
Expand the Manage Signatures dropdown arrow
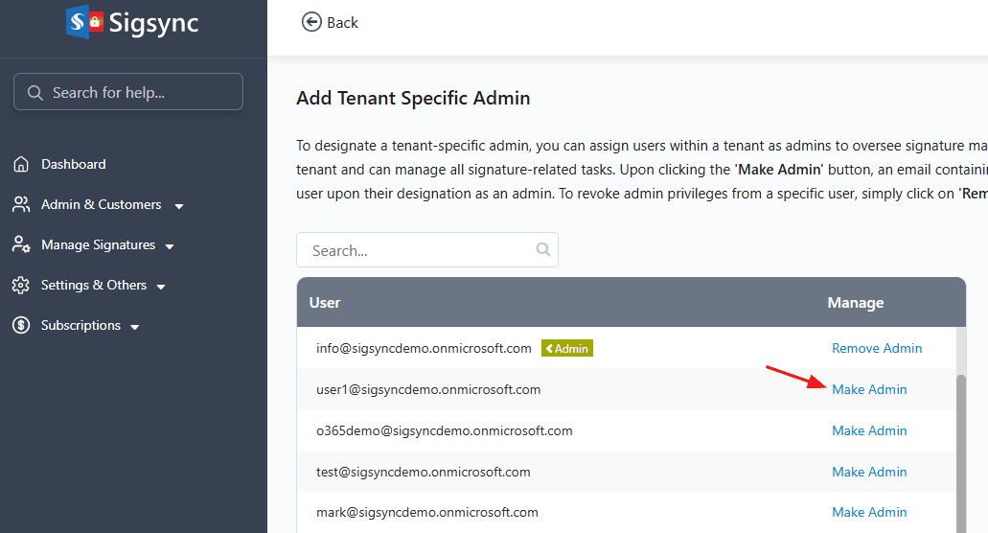pos(170,246)
